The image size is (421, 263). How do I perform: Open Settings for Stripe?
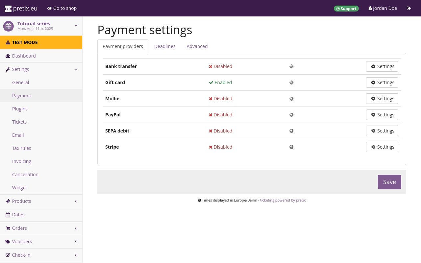[x=382, y=147]
